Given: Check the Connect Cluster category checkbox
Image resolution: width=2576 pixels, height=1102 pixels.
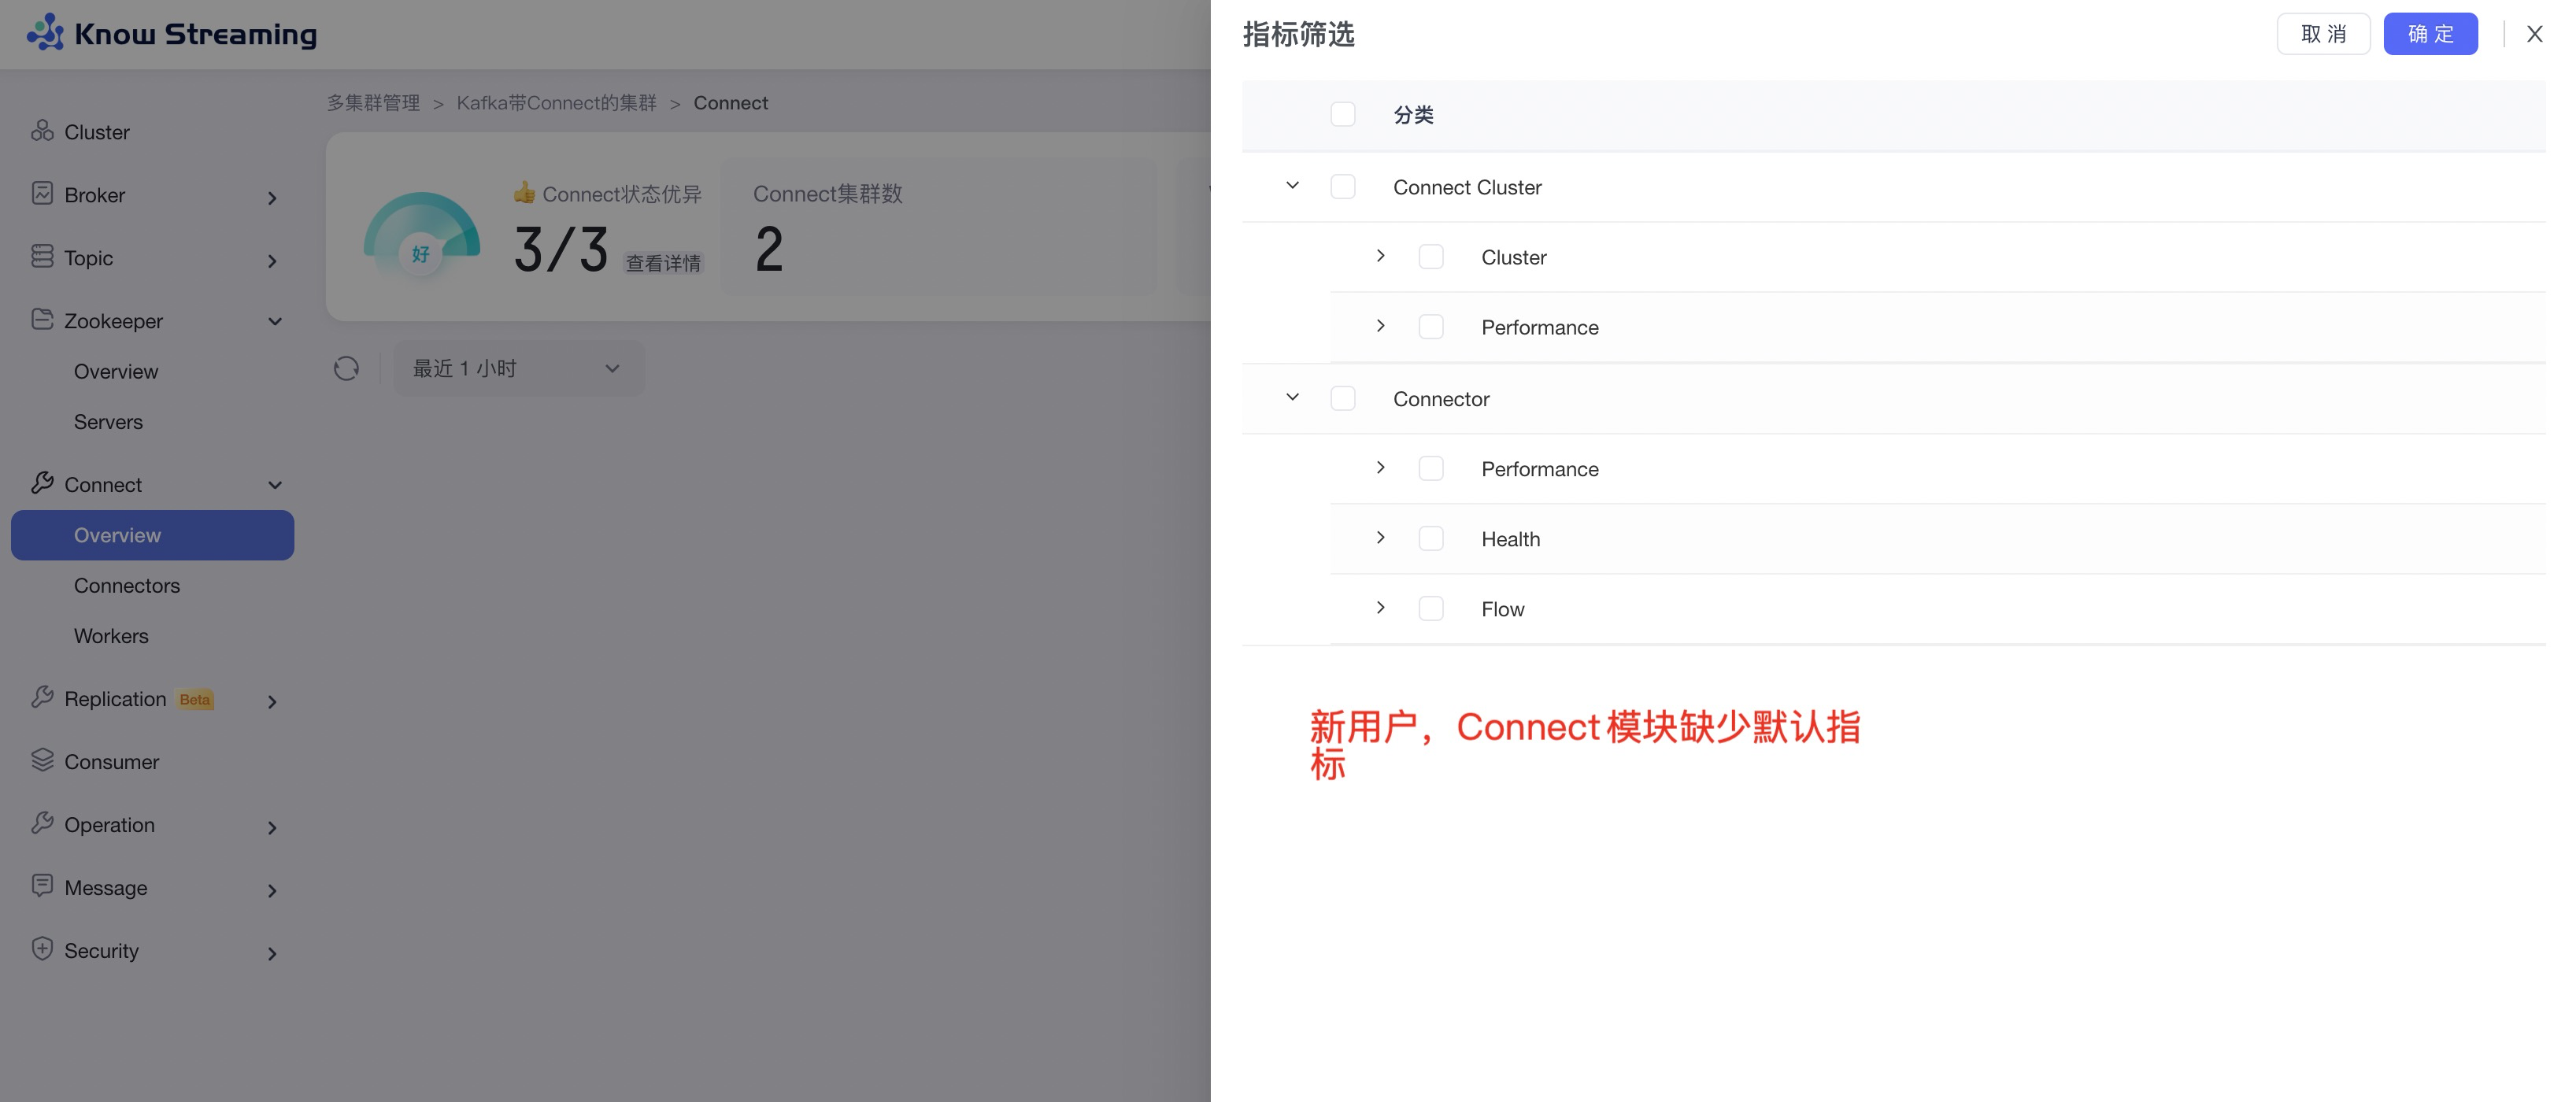Looking at the screenshot, I should [x=1342, y=187].
